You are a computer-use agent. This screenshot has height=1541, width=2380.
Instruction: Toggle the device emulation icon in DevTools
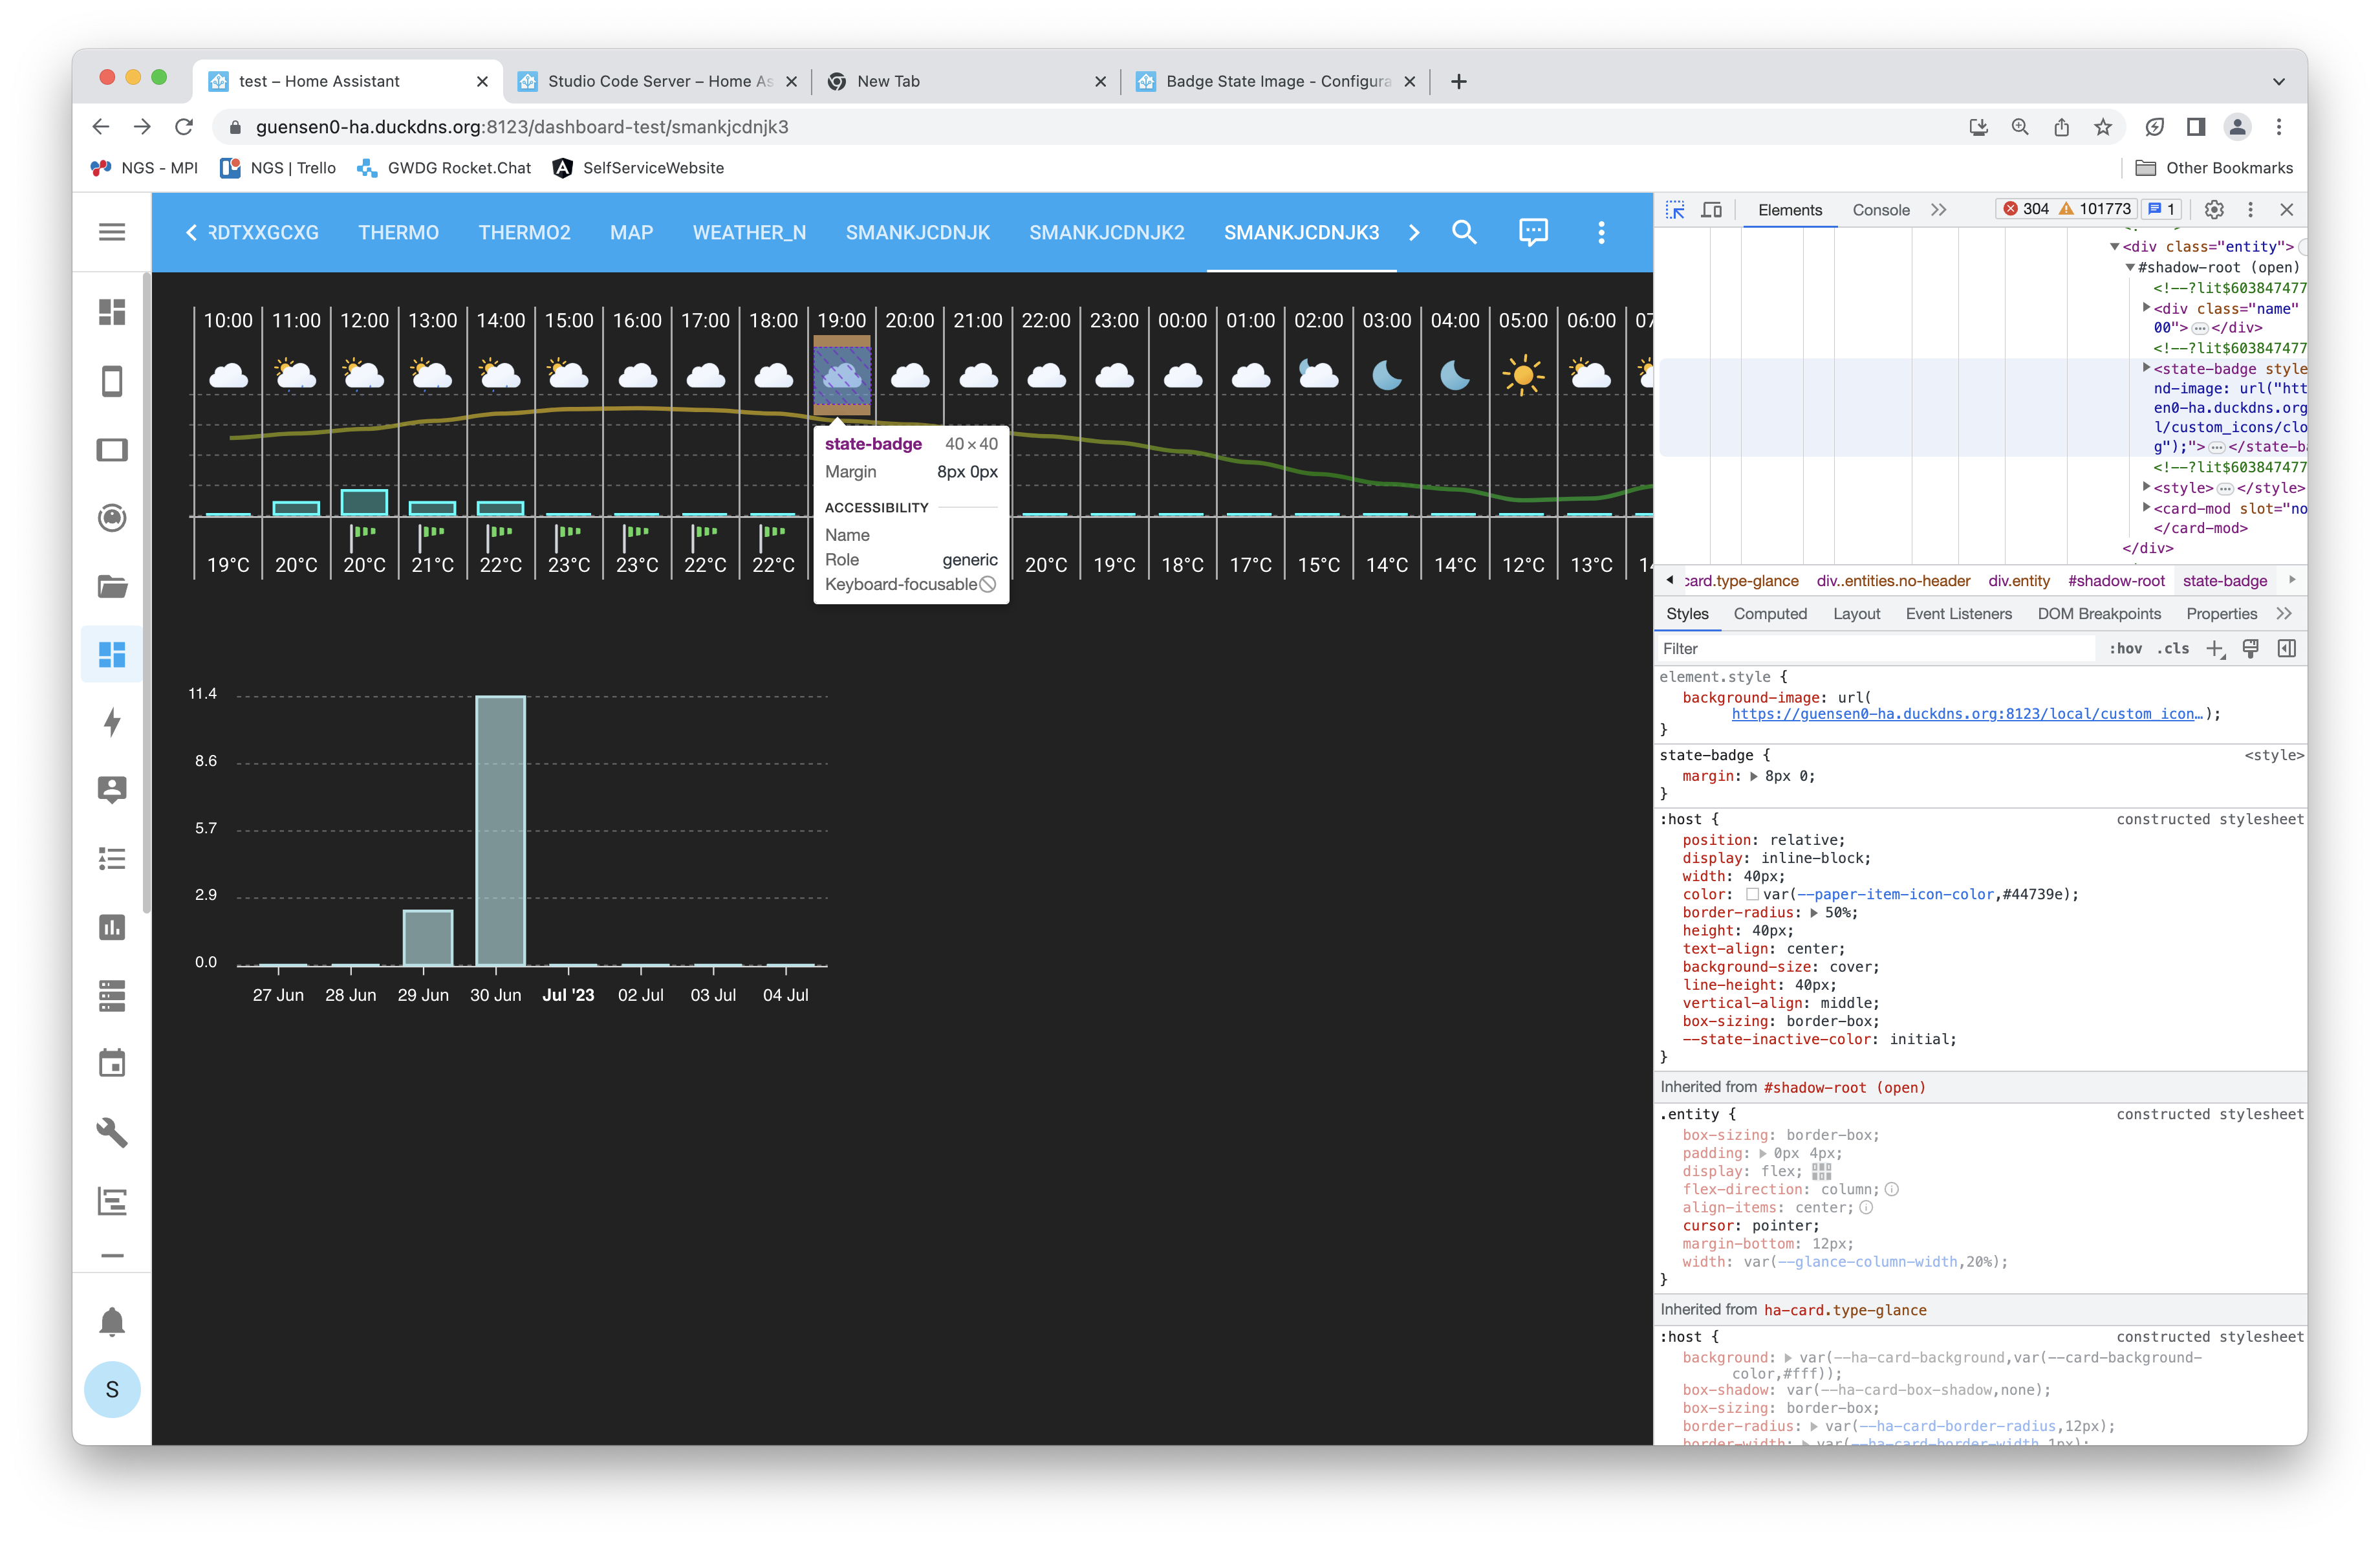tap(1712, 209)
